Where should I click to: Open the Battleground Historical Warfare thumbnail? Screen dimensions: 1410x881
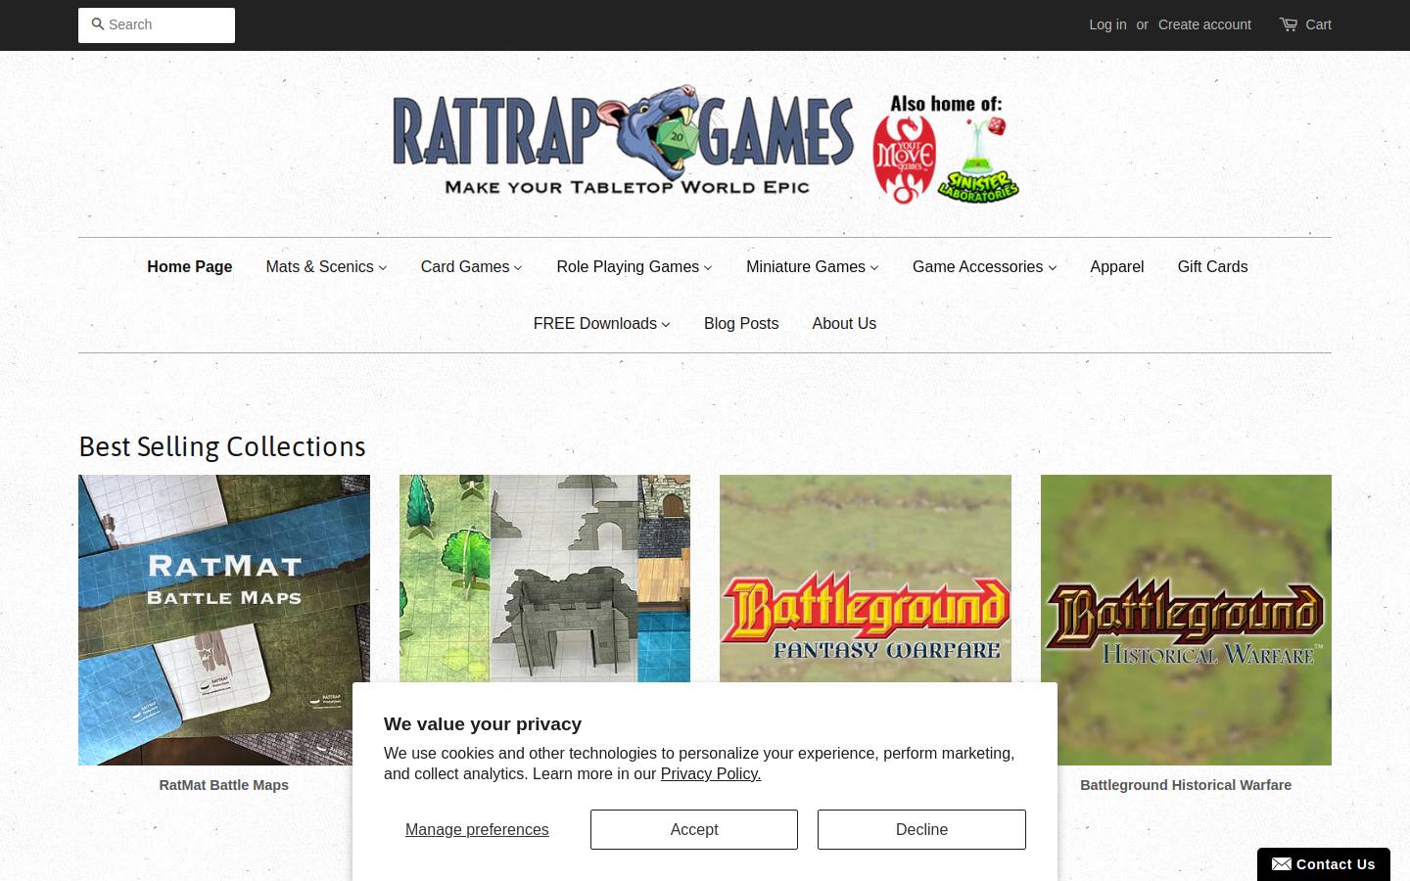tap(1186, 620)
